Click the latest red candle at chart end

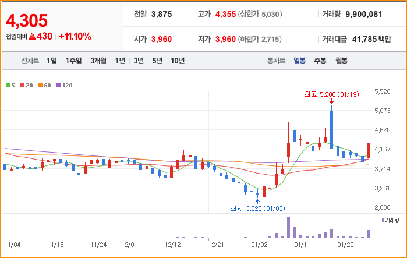(x=369, y=150)
